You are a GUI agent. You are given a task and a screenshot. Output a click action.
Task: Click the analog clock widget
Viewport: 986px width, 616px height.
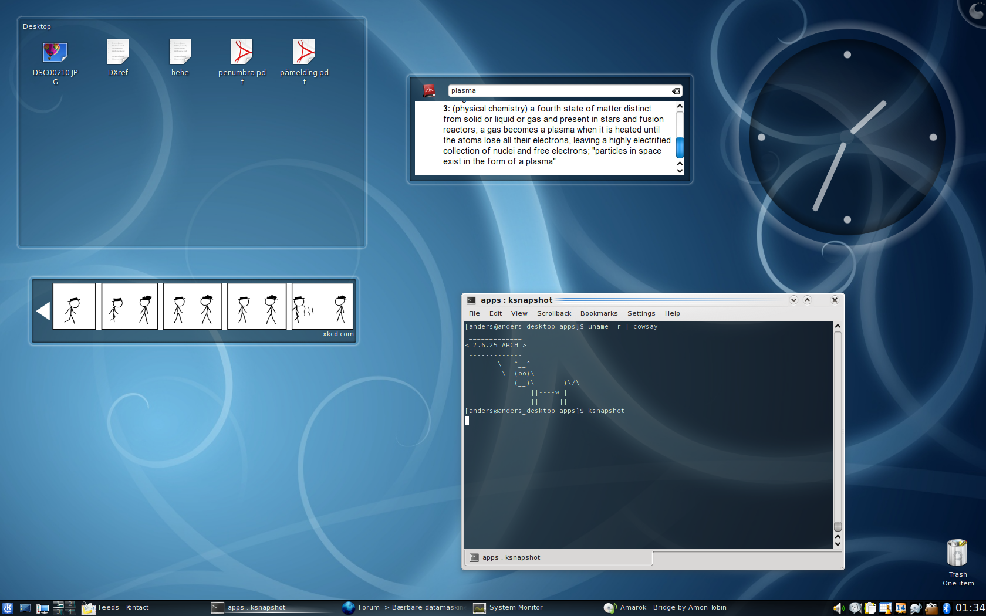(846, 137)
